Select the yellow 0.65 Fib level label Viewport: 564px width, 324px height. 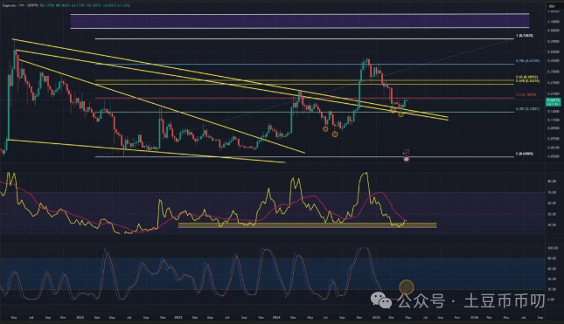[x=526, y=77]
